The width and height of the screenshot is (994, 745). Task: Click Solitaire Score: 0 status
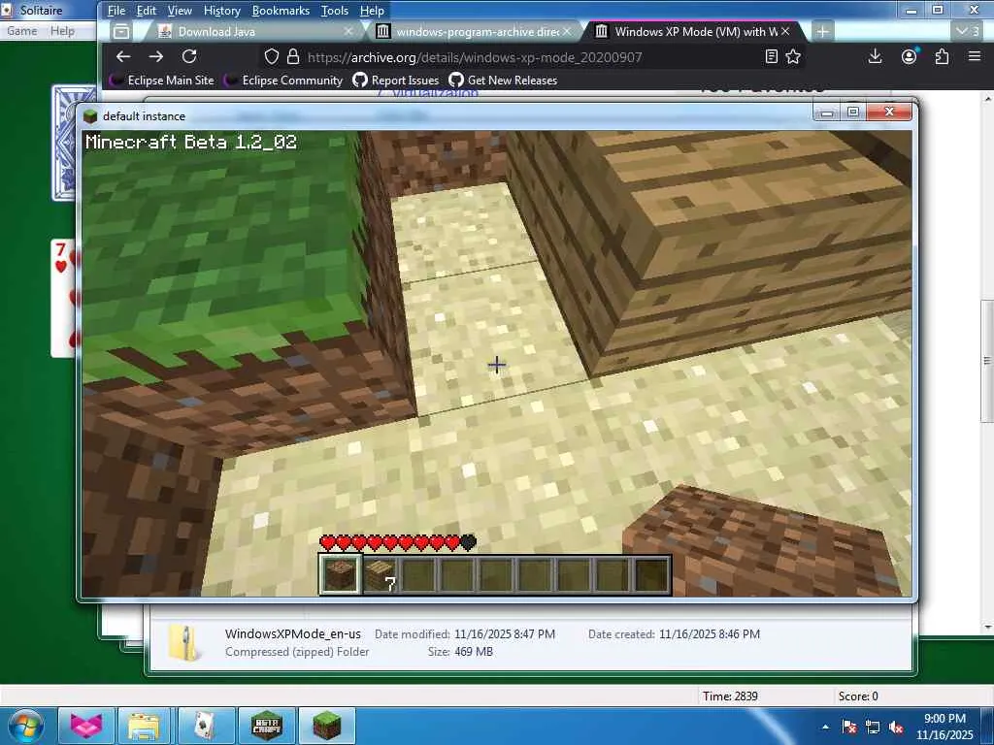(x=858, y=696)
